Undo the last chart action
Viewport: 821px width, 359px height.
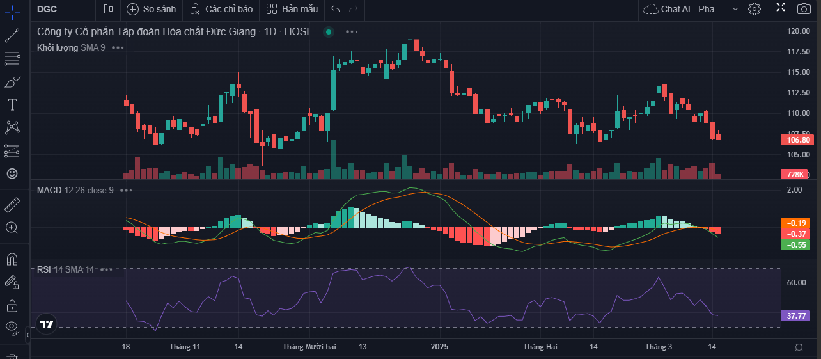336,9
